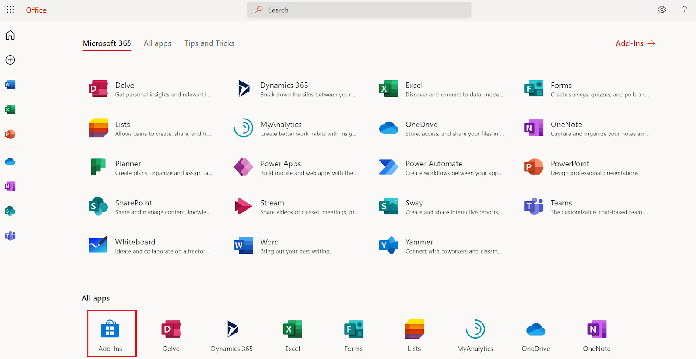
Task: Open OneDrive icon in Microsoft 365 grid
Action: pos(389,128)
